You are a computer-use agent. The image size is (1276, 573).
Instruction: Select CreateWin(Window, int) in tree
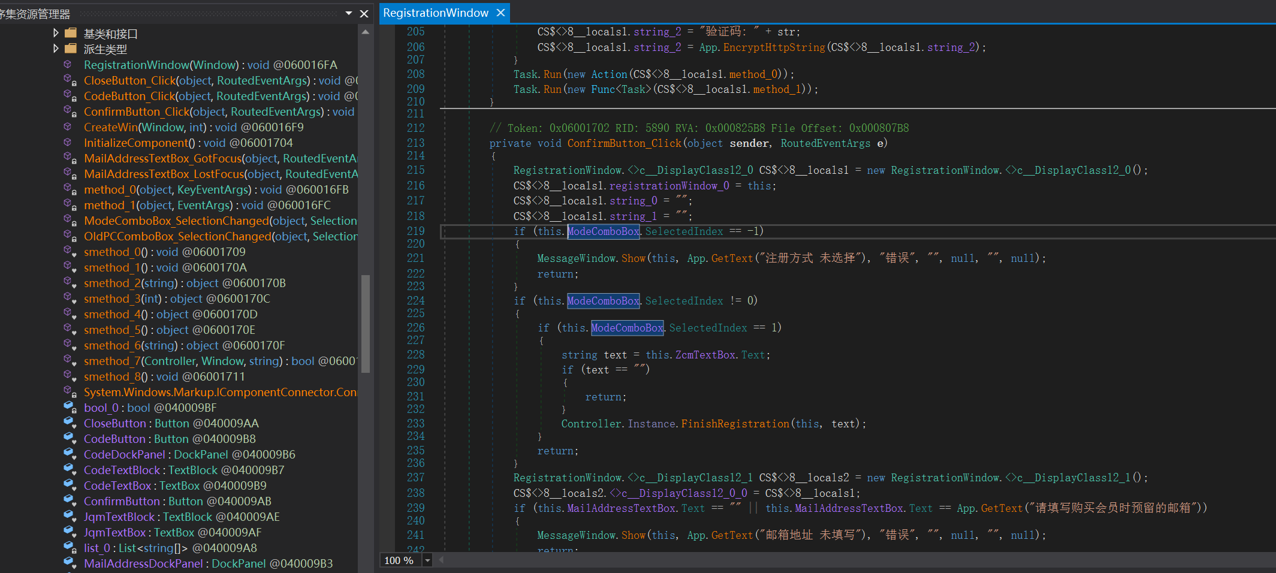click(194, 127)
